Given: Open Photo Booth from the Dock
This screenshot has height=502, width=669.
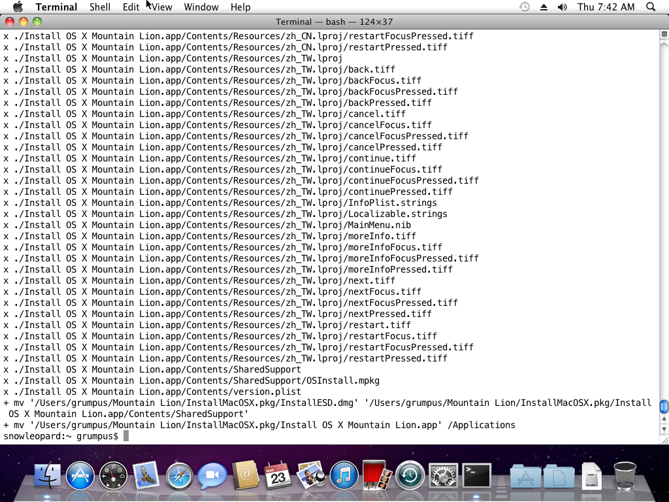Looking at the screenshot, I should [377, 475].
